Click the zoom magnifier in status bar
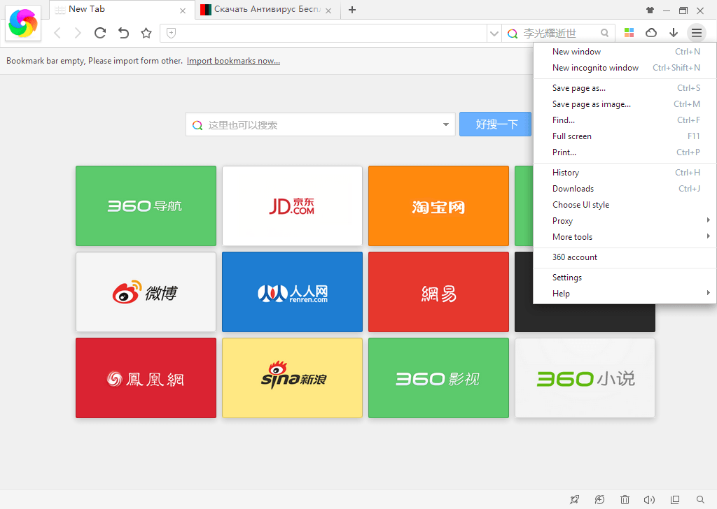The width and height of the screenshot is (717, 509). [x=700, y=499]
